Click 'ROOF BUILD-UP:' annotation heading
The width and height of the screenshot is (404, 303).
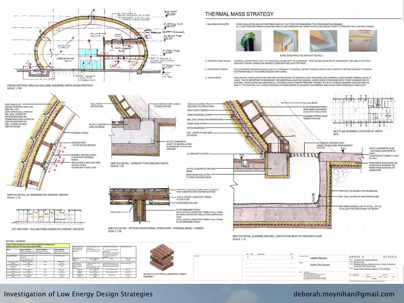[13, 104]
